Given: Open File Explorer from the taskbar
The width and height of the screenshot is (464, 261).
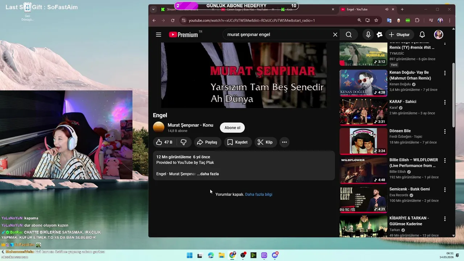Looking at the screenshot, I should (221, 255).
